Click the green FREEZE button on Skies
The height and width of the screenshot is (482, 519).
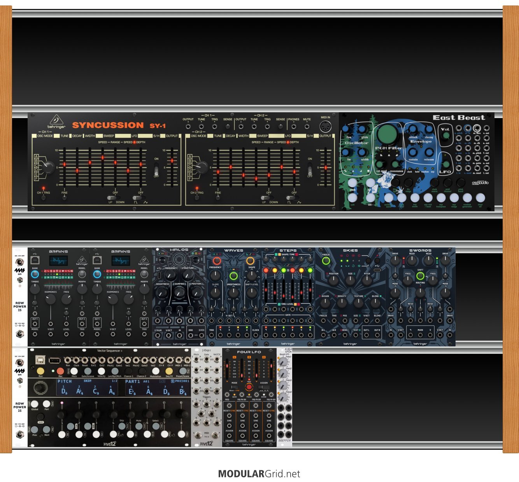point(326,261)
